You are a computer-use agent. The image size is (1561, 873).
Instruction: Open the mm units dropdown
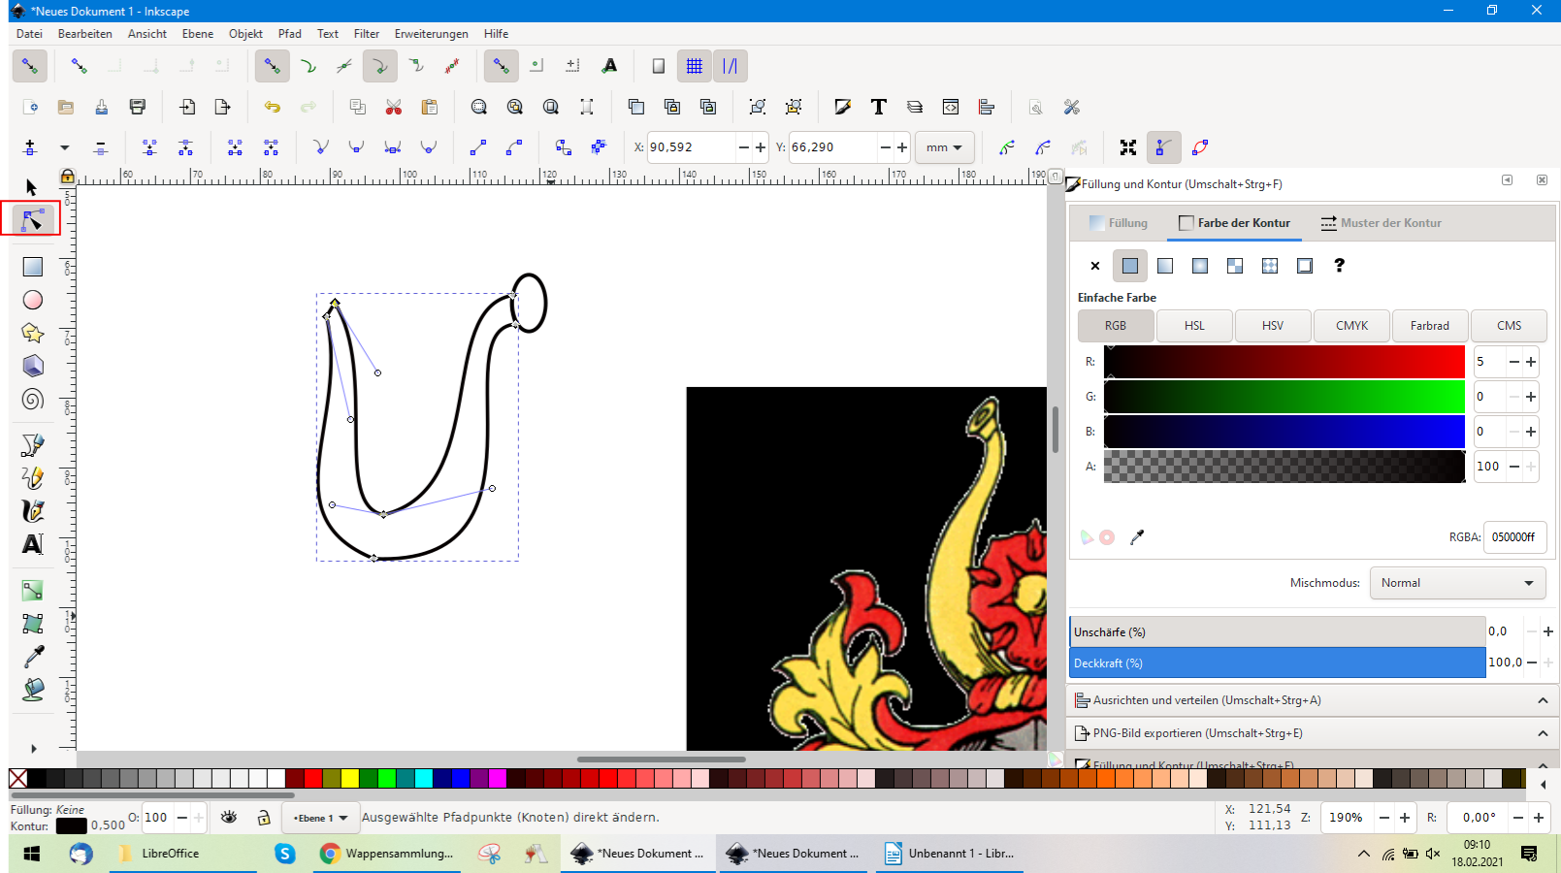(944, 147)
